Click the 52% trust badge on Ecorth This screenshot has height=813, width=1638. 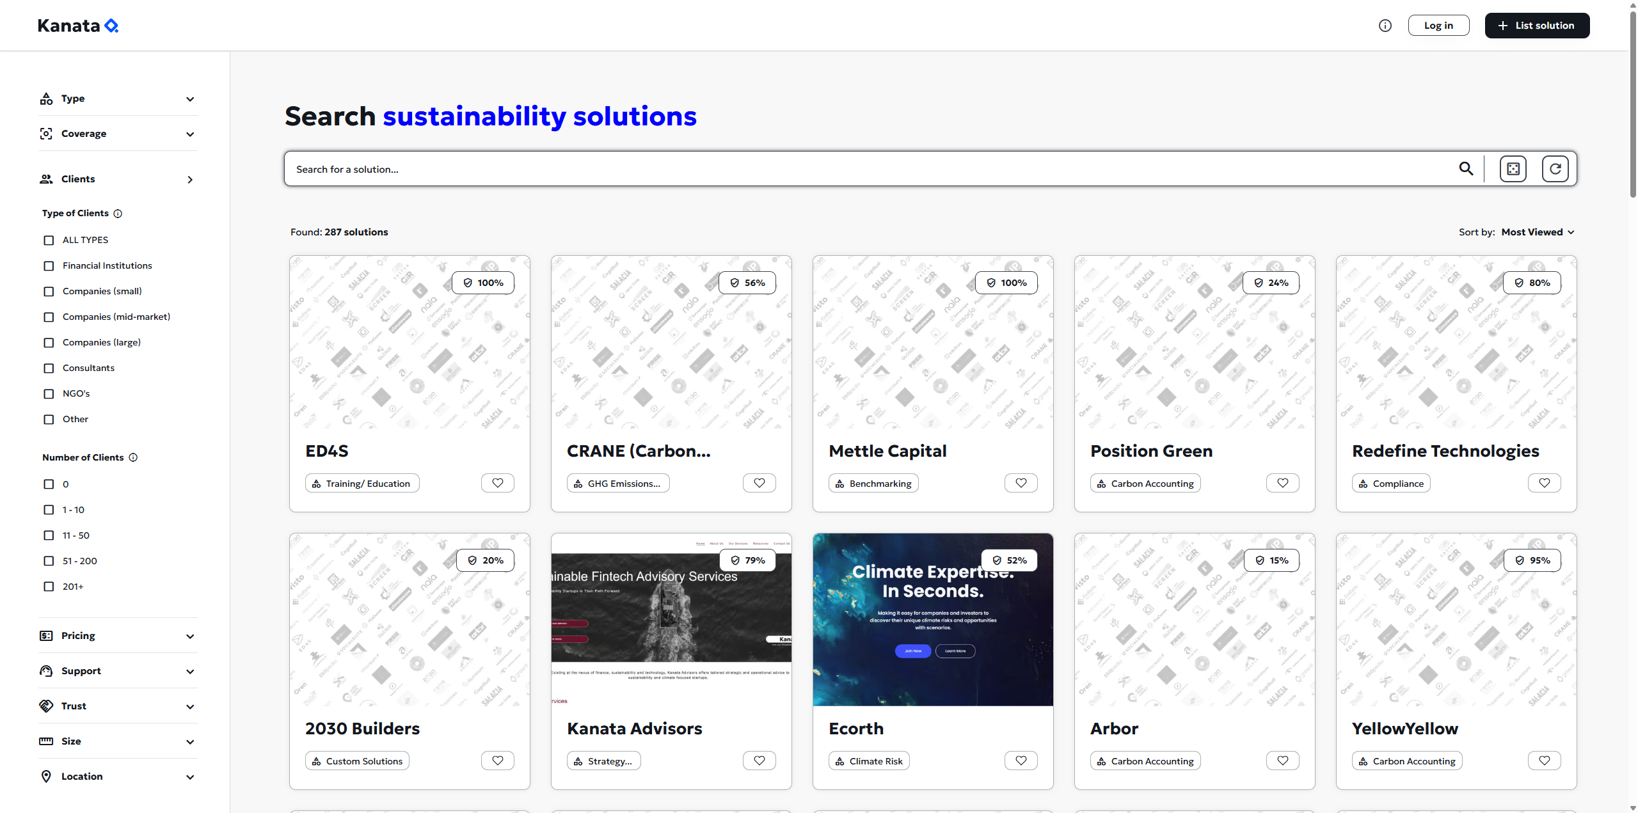1009,560
